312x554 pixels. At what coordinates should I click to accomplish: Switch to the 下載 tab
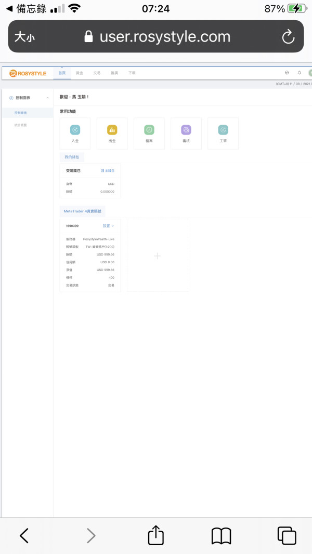coord(132,73)
